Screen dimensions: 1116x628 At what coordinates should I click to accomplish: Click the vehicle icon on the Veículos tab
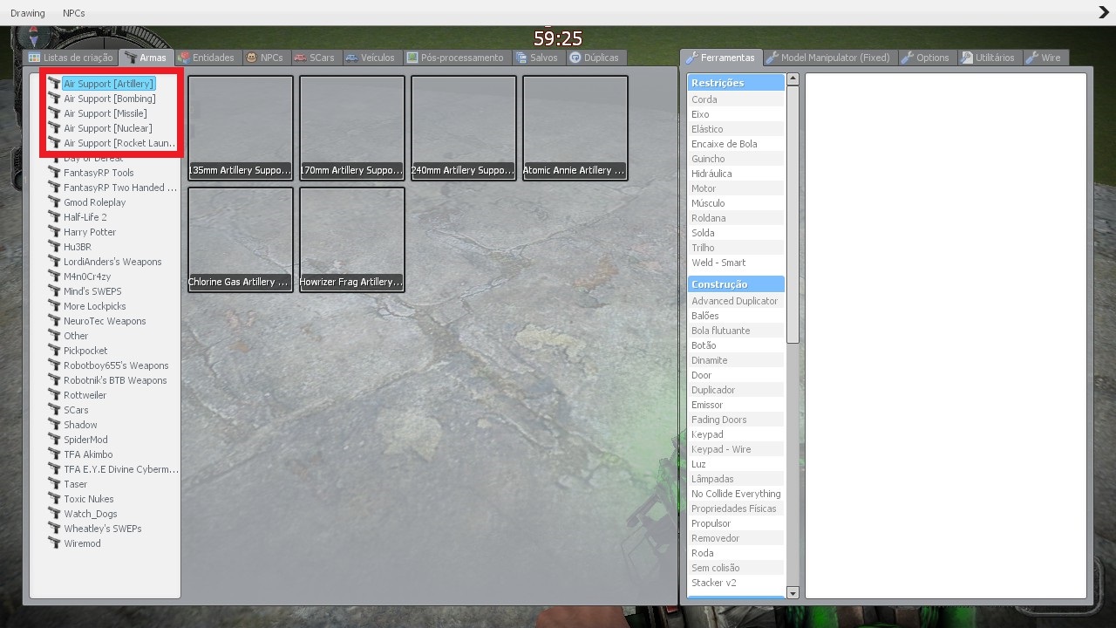351,58
